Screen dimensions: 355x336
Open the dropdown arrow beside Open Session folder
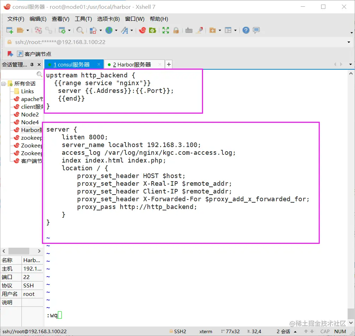27,30
